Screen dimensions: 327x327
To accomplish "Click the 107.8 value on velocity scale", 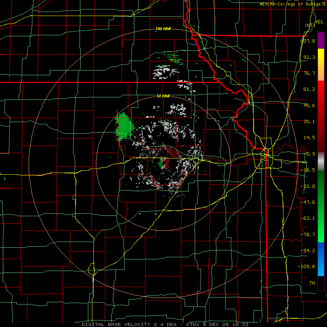I will (x=308, y=41).
